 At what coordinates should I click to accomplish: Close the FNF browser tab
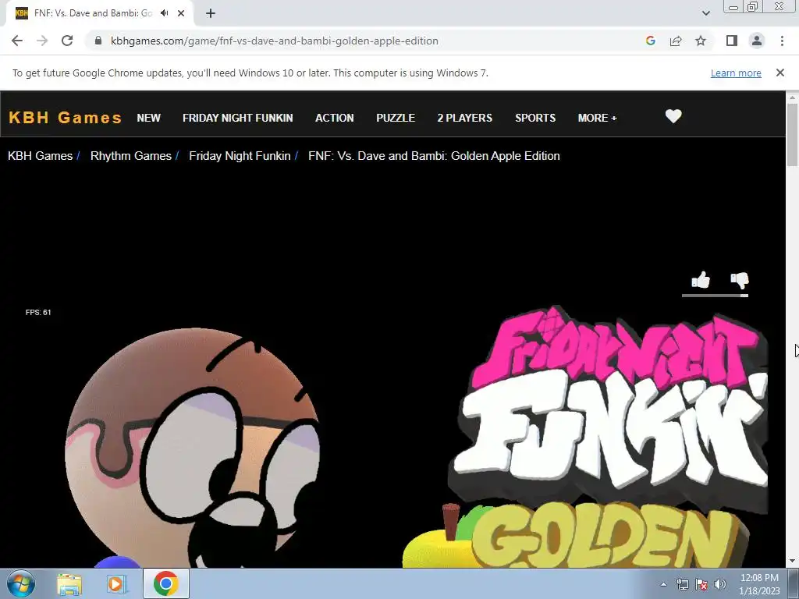181,13
